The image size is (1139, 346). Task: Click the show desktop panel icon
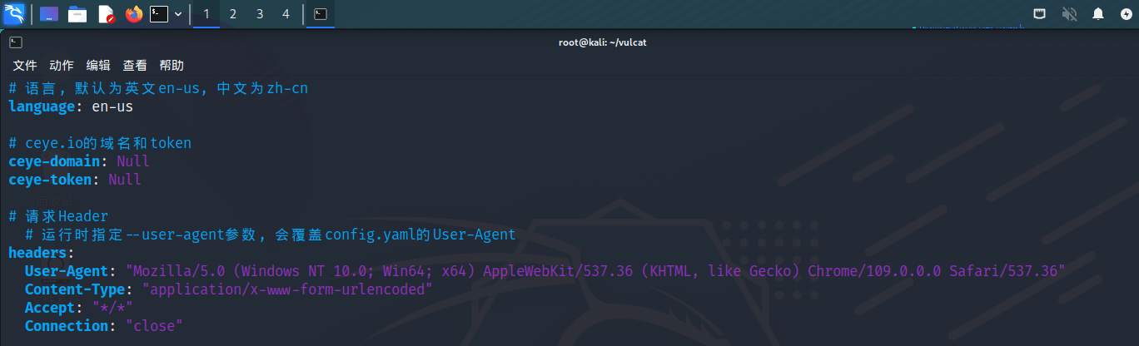(x=49, y=14)
